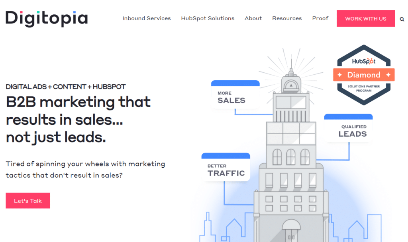Screen dimensions: 408x242
Task: Go to the Proof page
Action: [320, 18]
